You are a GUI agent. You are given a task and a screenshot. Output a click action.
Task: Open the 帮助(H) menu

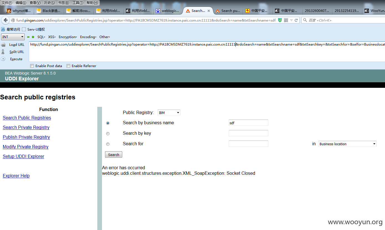92,3
